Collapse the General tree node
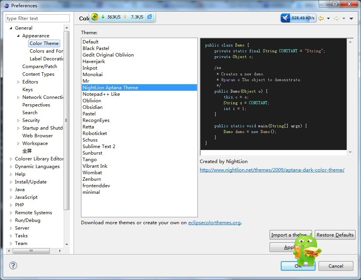This screenshot has height=280, width=361. tap(11, 28)
